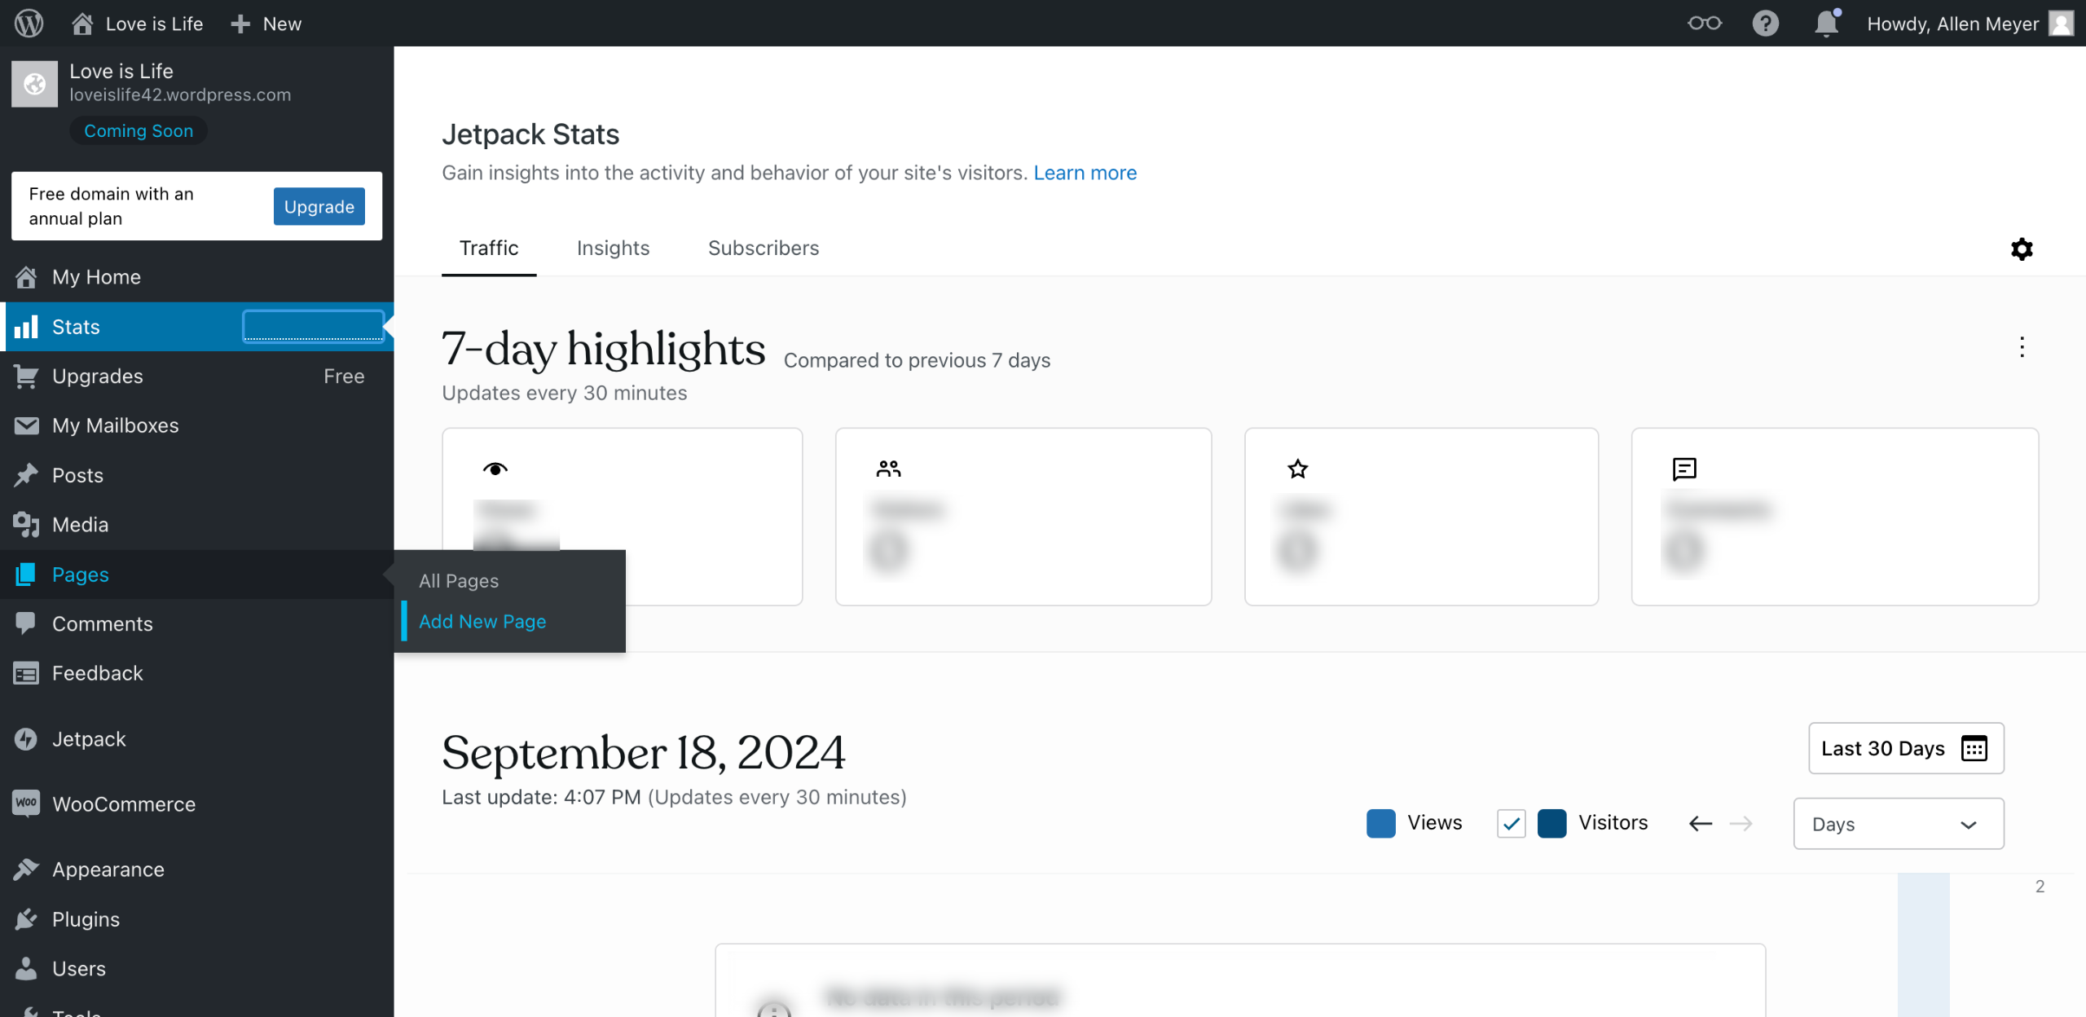Click the Upgrade button
This screenshot has width=2086, height=1017.
pyautogui.click(x=319, y=206)
